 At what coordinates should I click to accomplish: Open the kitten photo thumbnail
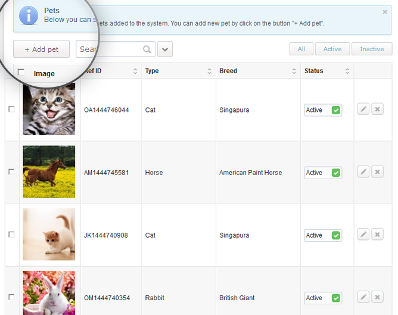tap(49, 109)
